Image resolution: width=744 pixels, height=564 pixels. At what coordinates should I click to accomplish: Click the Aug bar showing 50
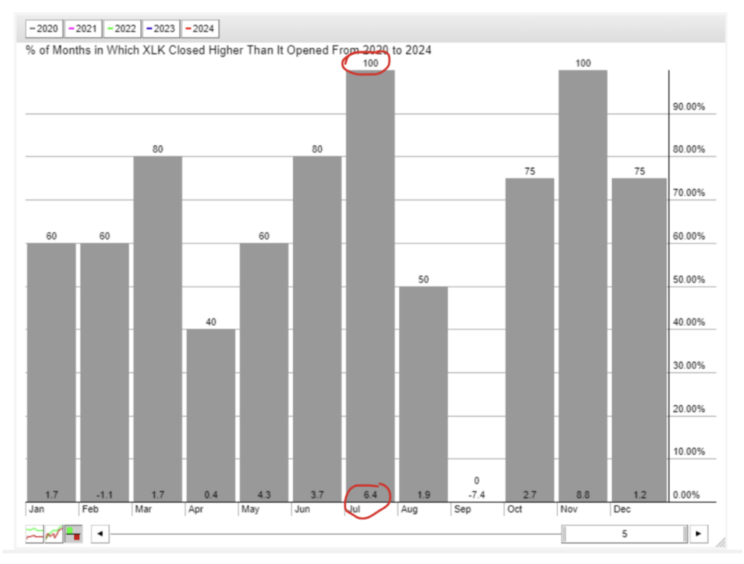(x=424, y=394)
